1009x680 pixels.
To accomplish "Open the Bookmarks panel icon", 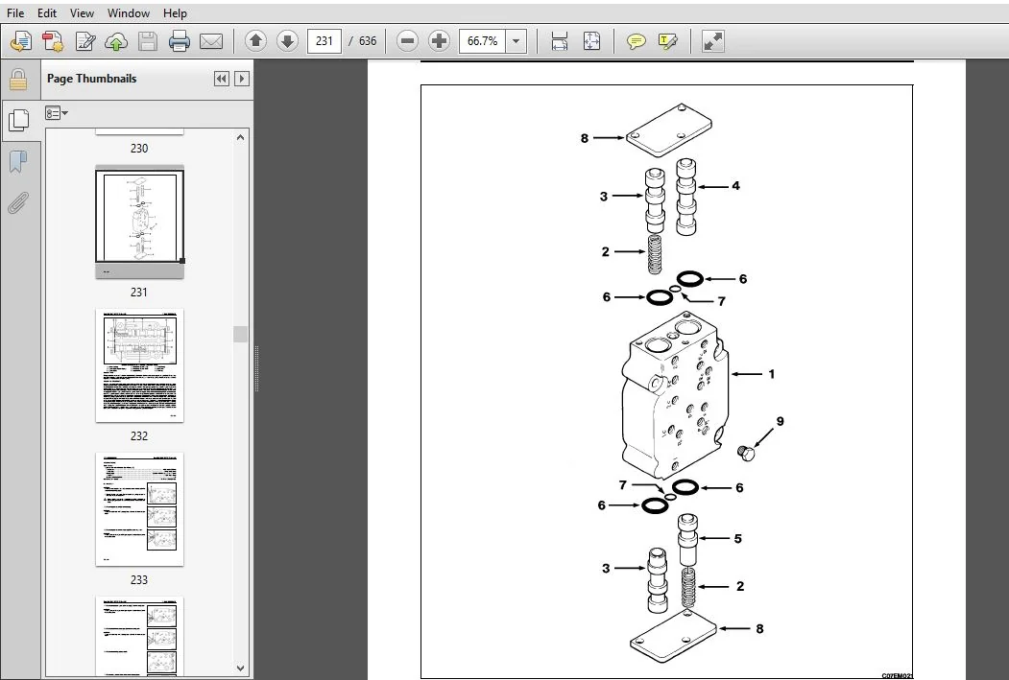I will point(18,161).
